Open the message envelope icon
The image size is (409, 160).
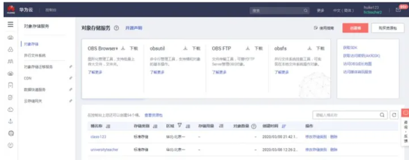398,10
